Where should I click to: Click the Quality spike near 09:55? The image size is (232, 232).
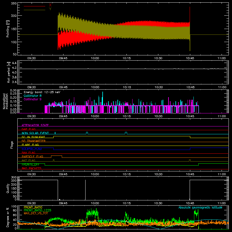(85, 190)
